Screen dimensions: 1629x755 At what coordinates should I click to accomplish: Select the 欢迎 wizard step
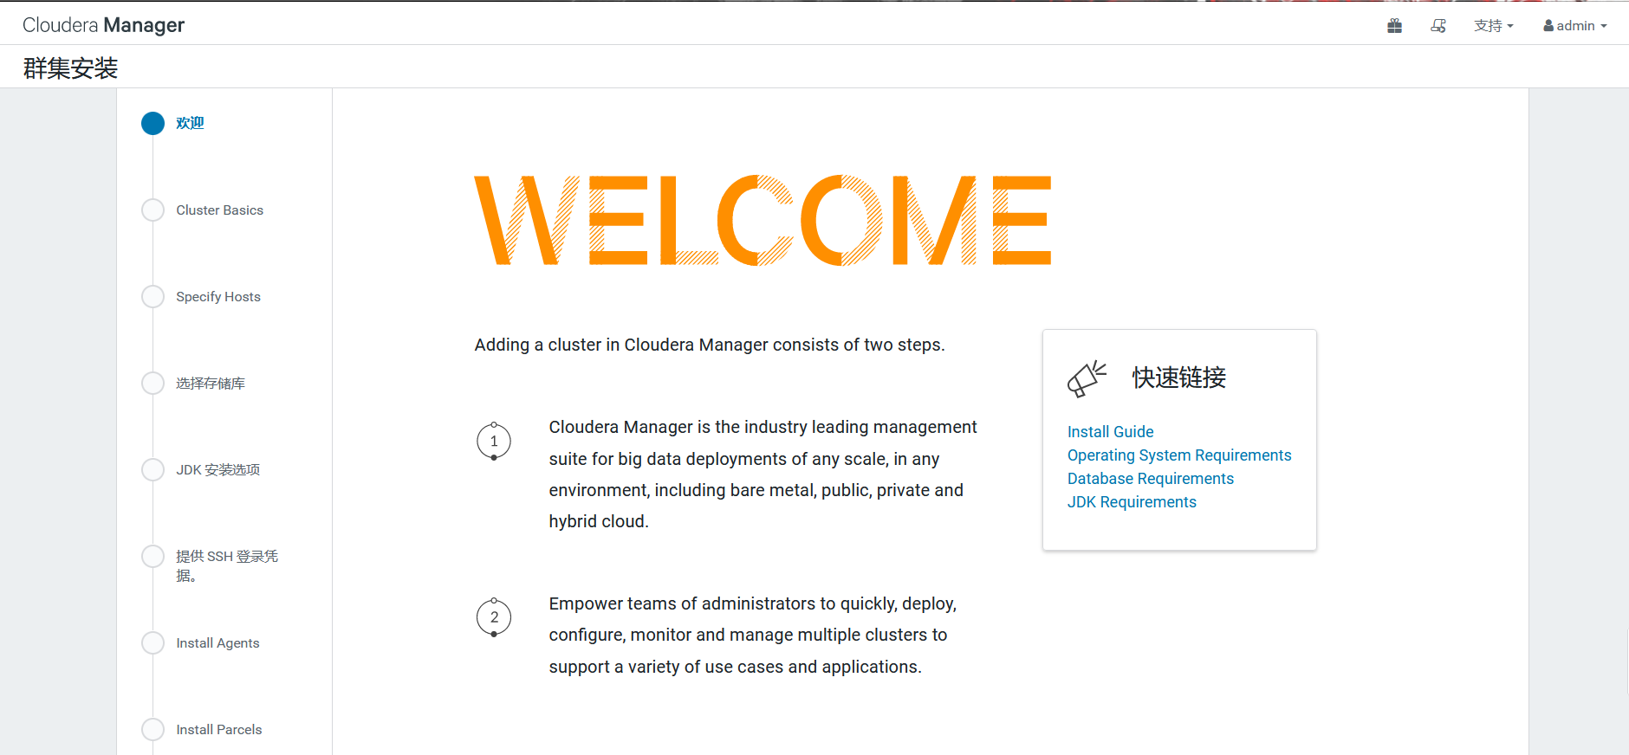(190, 123)
